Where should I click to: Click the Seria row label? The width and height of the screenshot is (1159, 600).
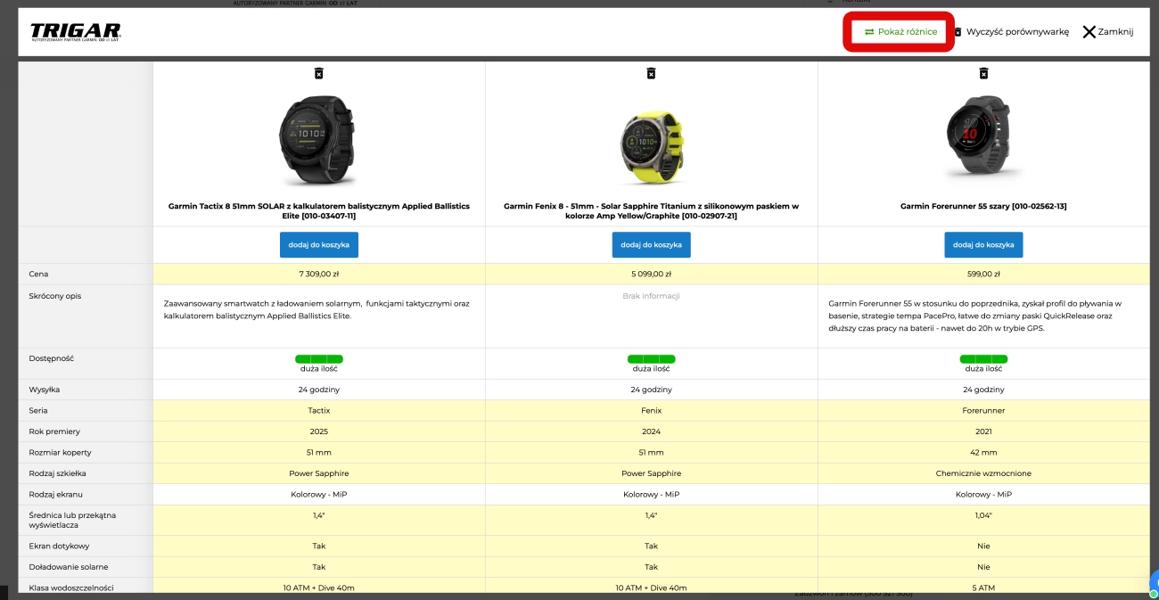coord(38,411)
